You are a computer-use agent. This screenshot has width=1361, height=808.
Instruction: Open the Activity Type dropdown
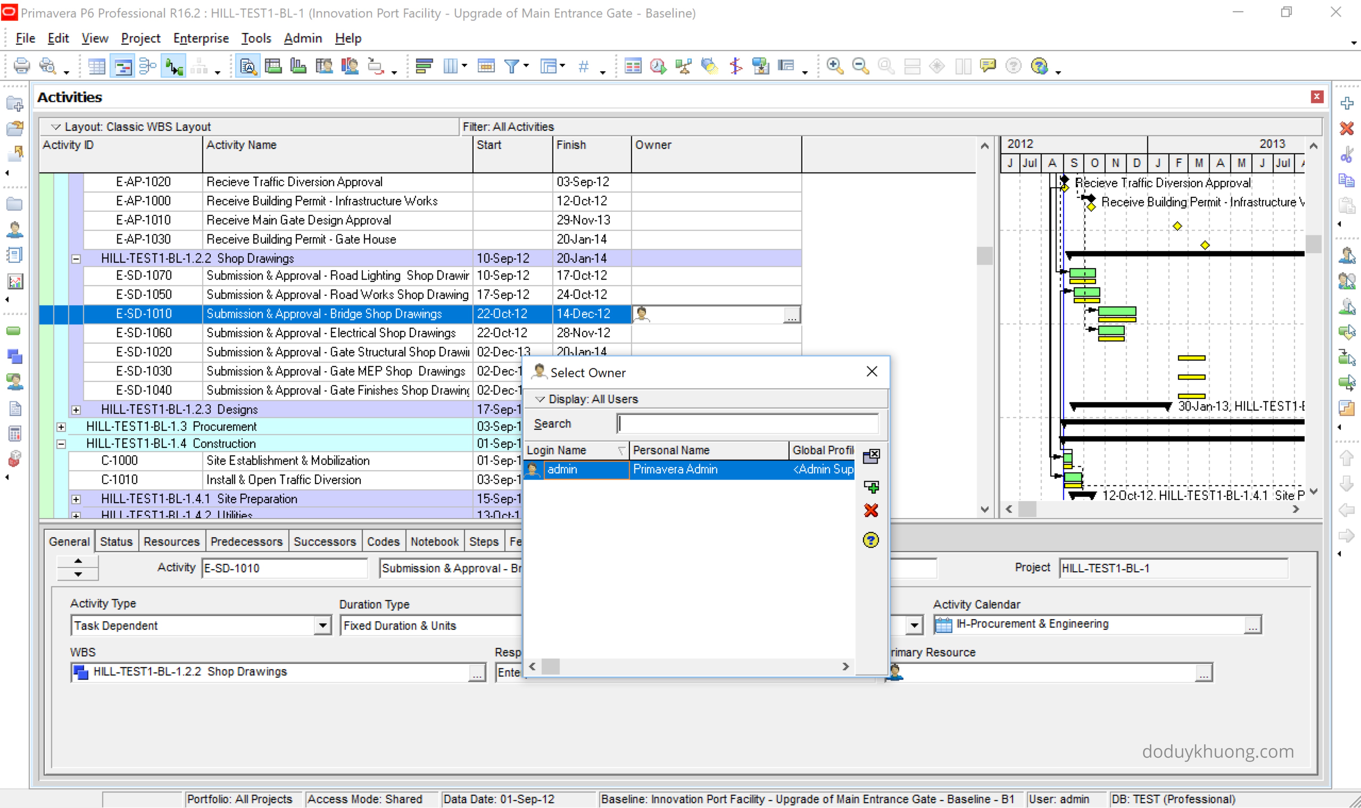click(x=322, y=626)
